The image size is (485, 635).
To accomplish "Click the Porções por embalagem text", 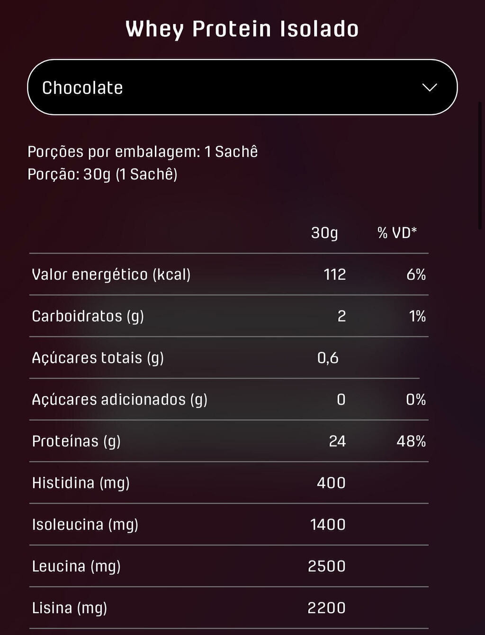I will 143,151.
